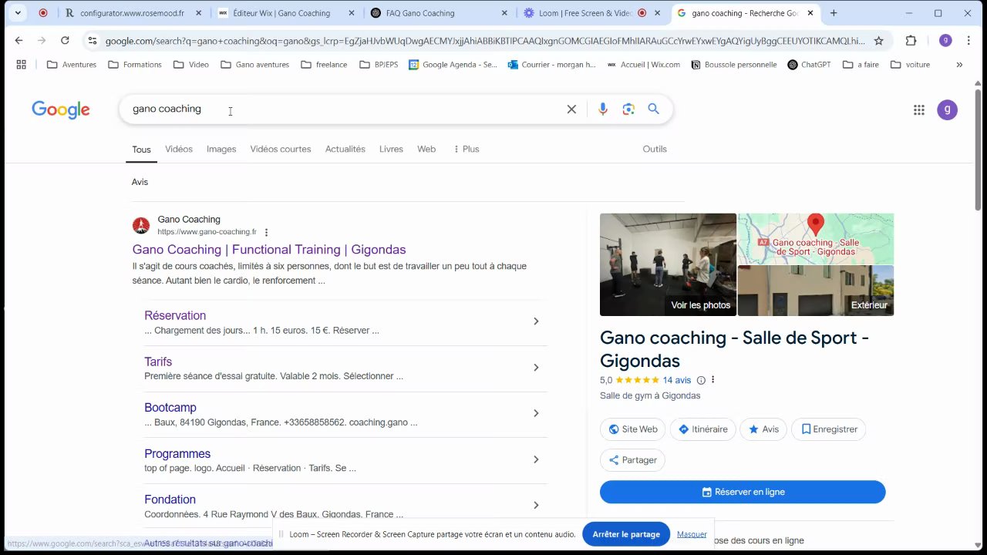987x555 pixels.
Task: View site information icon in address bar
Action: click(x=93, y=41)
